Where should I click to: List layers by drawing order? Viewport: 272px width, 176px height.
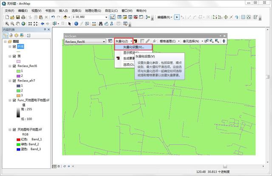coord(6,36)
